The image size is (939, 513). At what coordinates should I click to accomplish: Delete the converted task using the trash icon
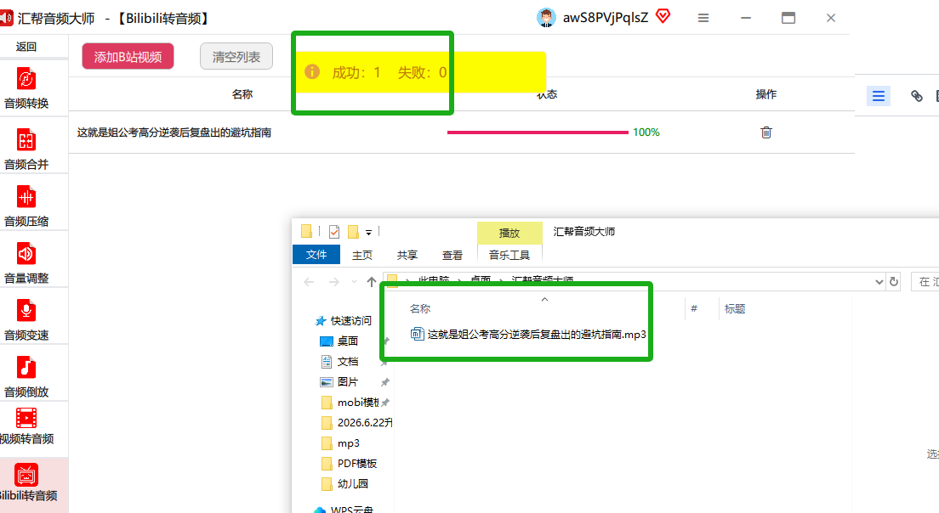pos(766,132)
